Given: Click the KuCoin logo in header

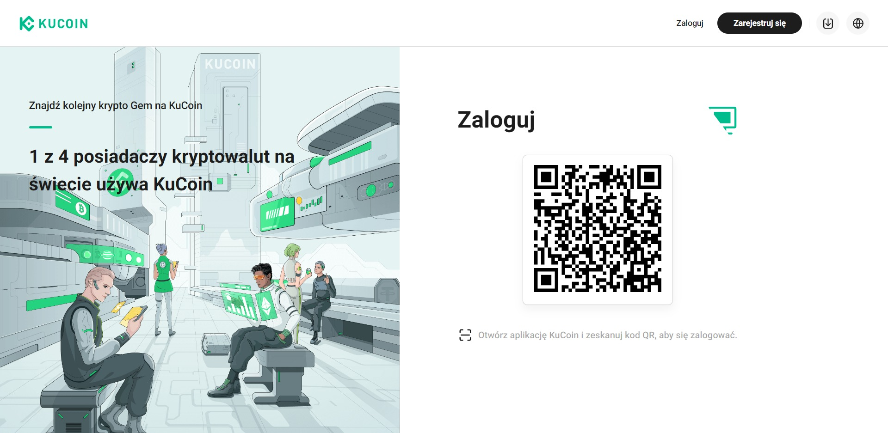Looking at the screenshot, I should click(x=54, y=24).
